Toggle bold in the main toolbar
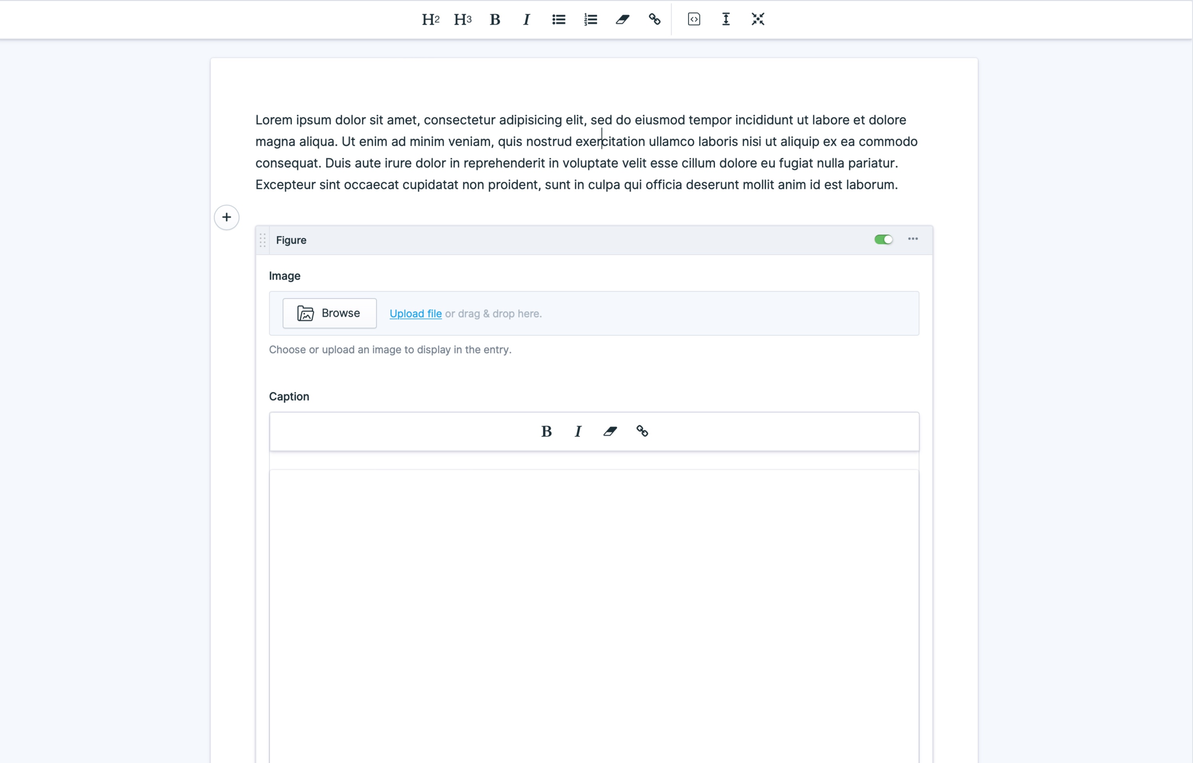Screen dimensions: 1193x763 click(495, 19)
